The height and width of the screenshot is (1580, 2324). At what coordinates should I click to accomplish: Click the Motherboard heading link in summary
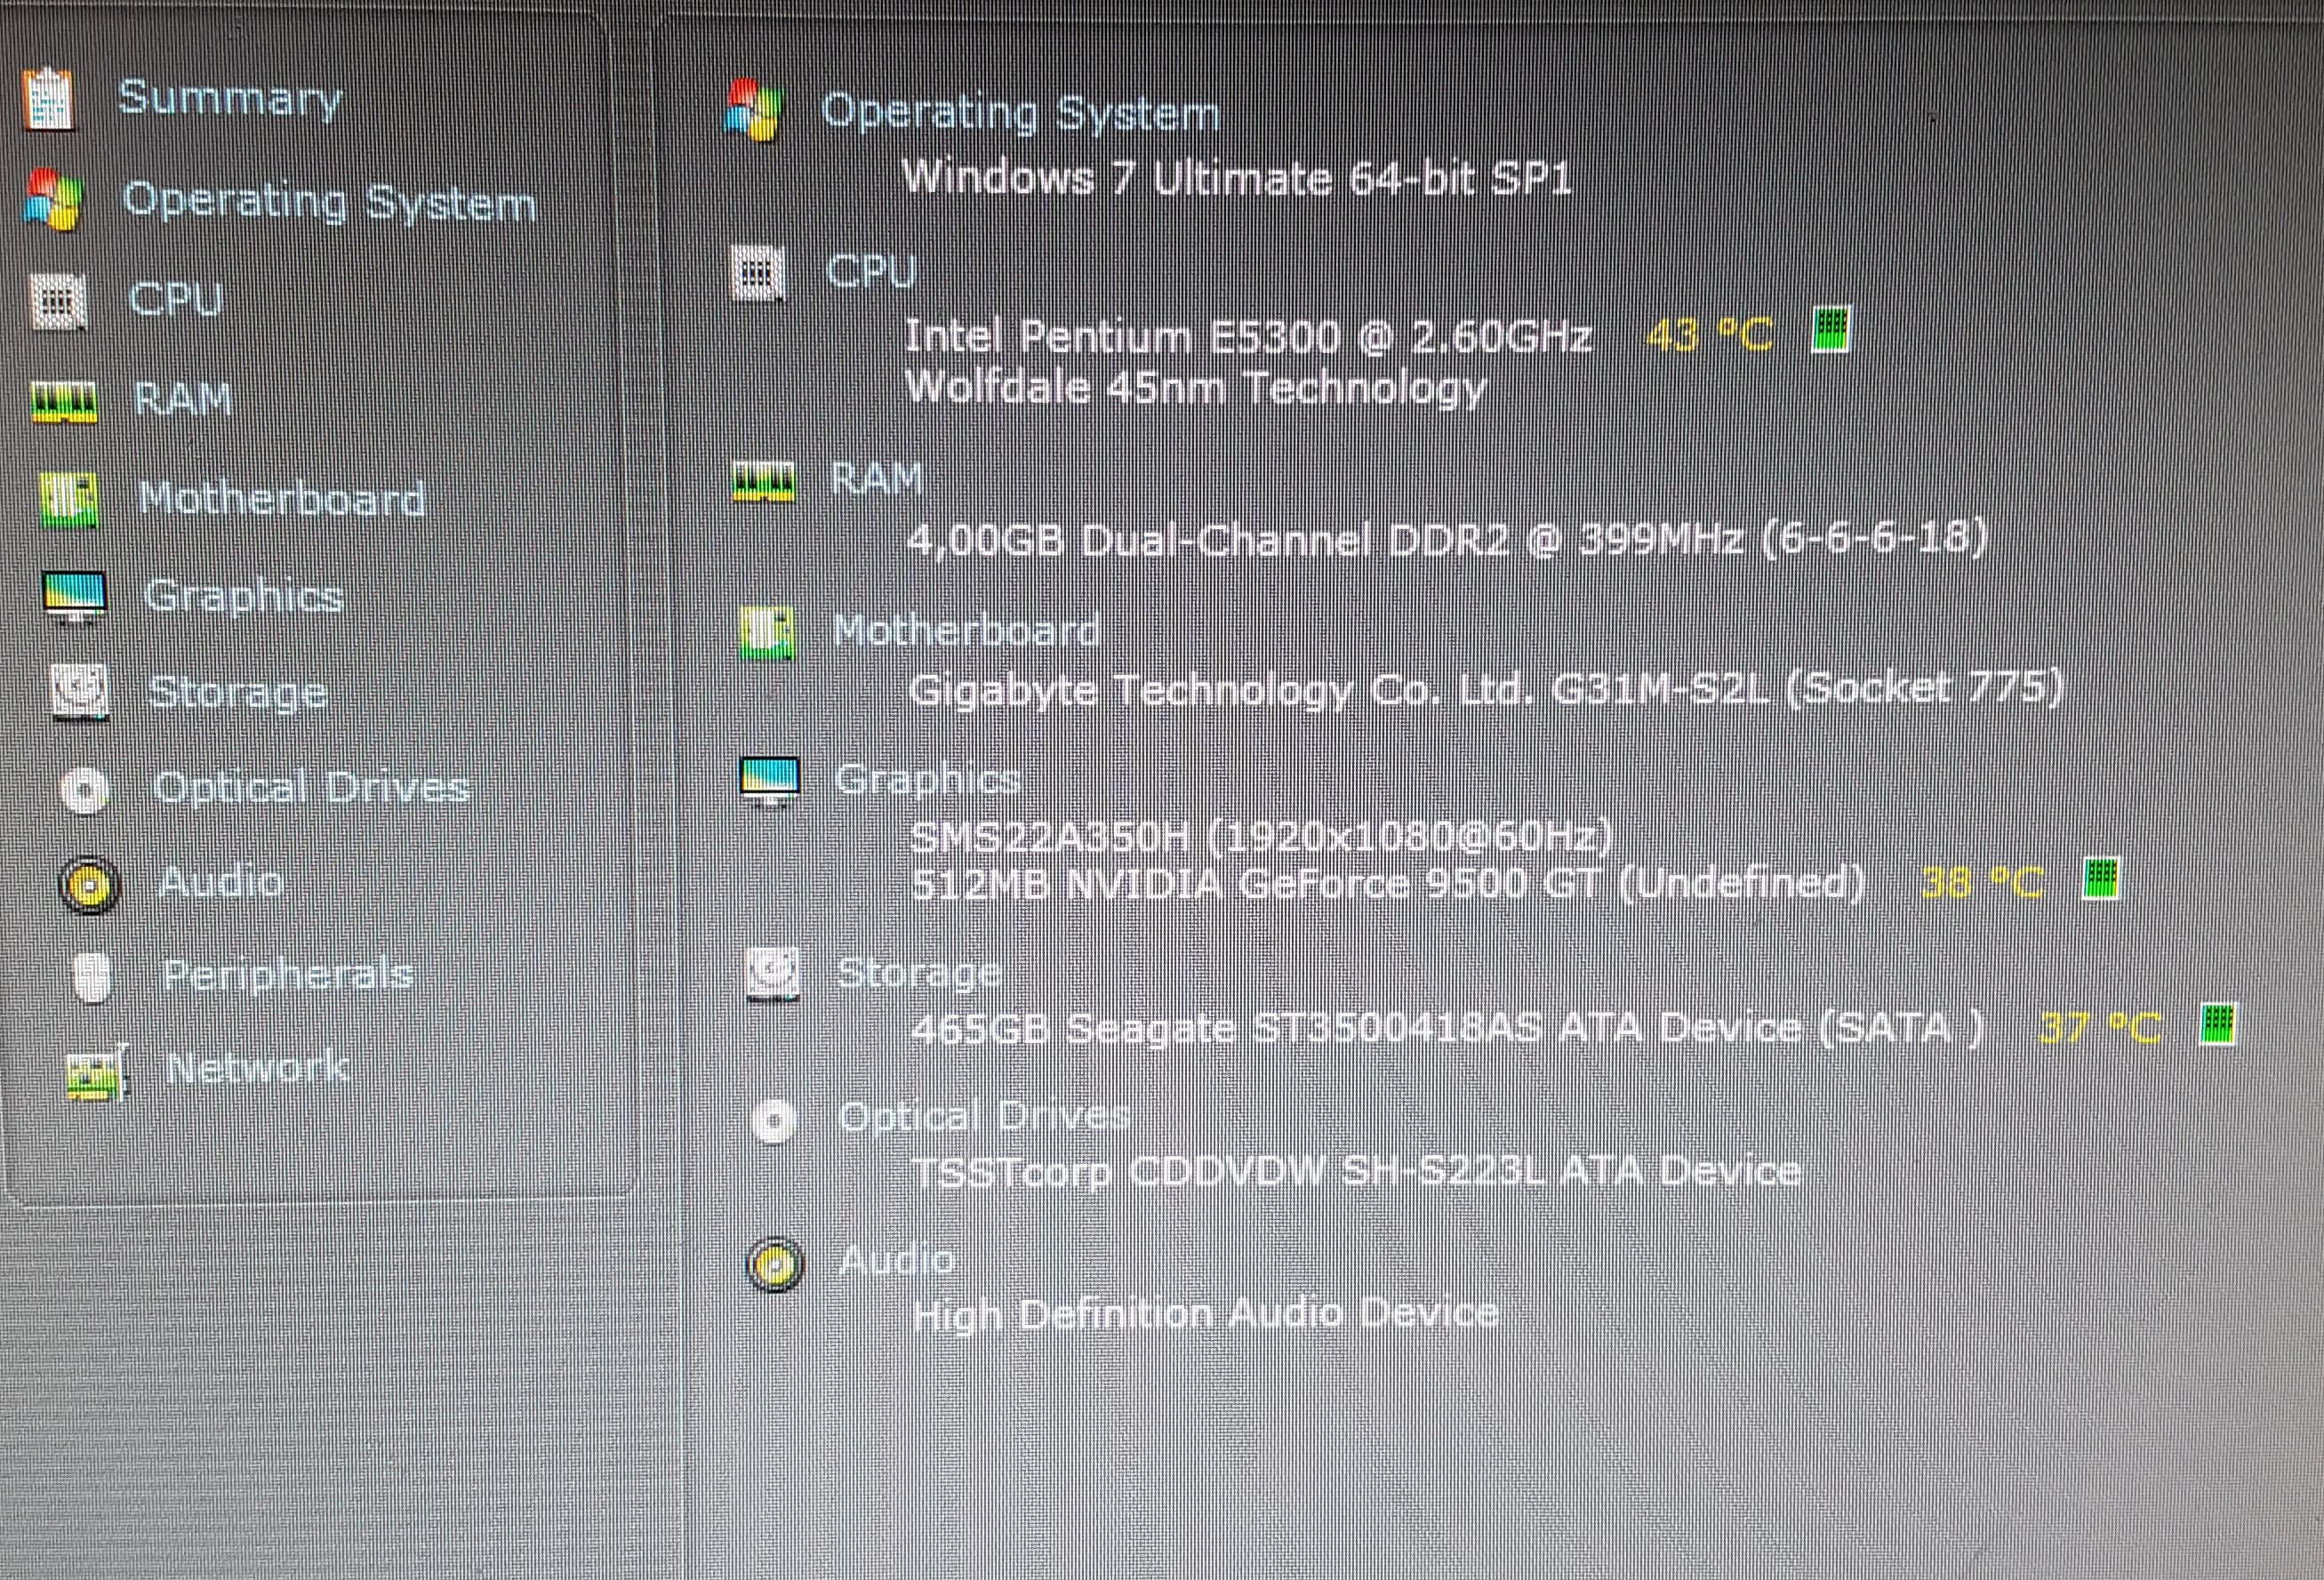967,631
